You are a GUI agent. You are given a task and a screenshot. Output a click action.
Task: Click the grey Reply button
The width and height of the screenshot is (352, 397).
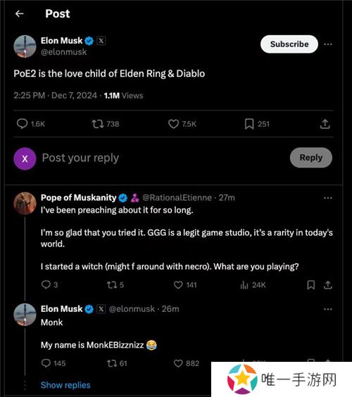coord(311,158)
